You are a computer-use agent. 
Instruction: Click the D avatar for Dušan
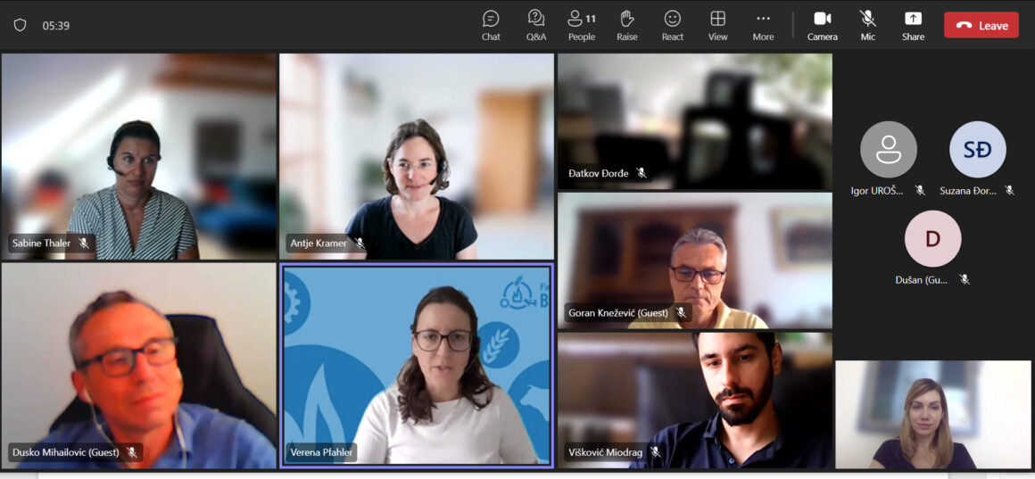point(932,239)
